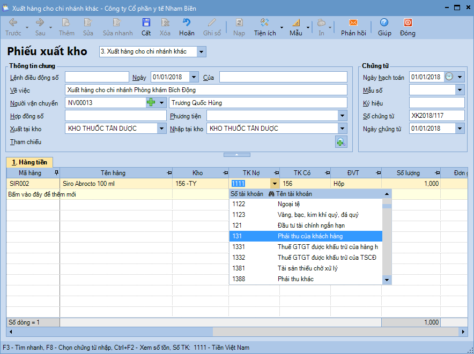Expand the Xuất tại kho dropdown

tap(162, 129)
